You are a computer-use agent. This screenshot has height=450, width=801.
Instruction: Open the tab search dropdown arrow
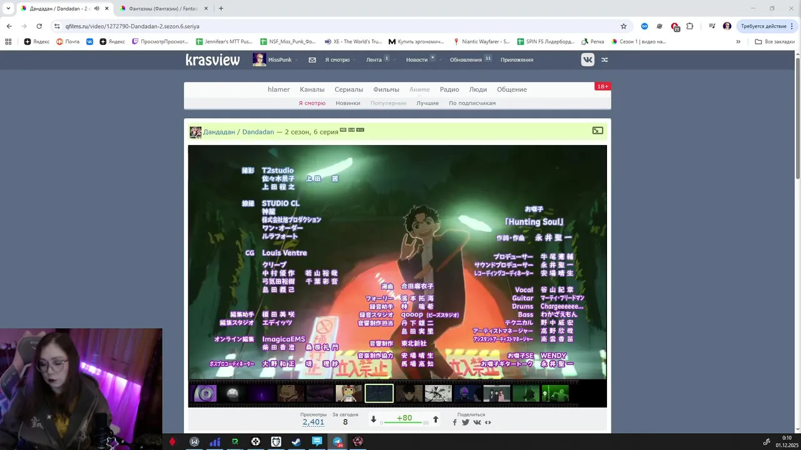coord(8,9)
